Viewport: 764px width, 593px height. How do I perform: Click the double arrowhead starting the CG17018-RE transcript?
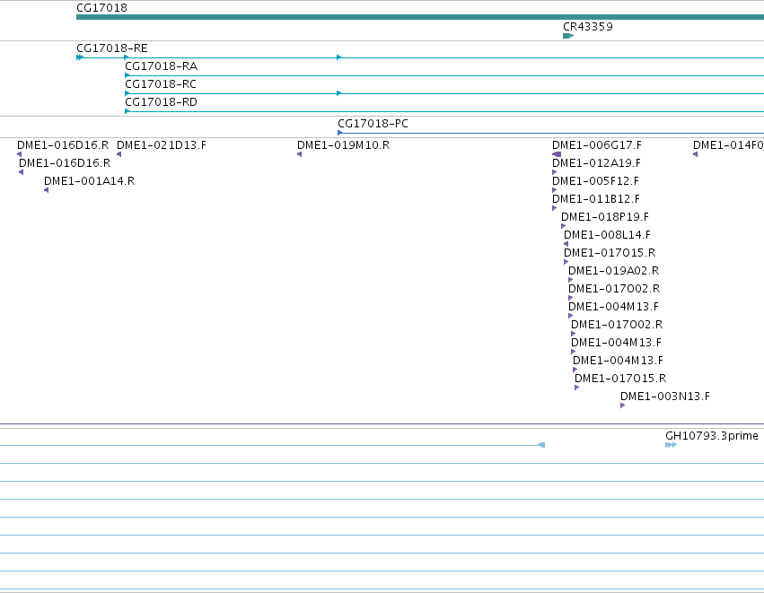80,57
